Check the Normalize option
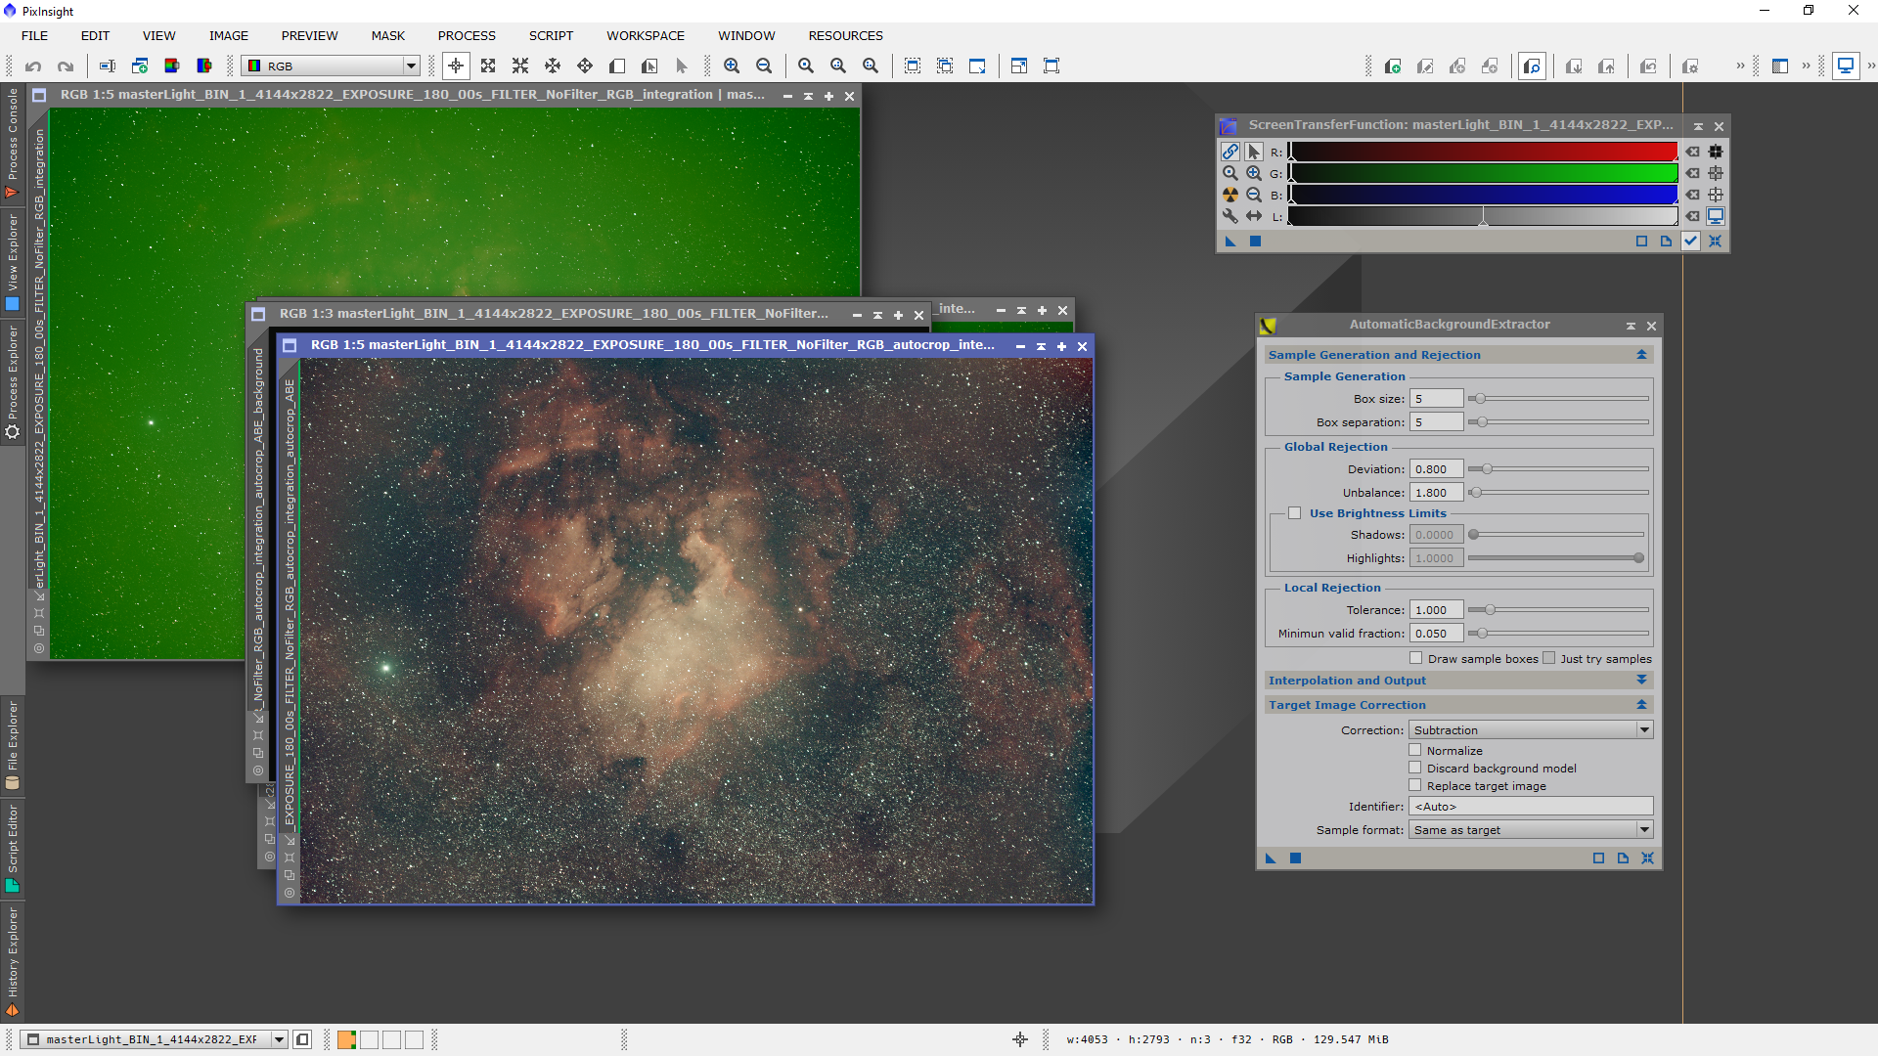This screenshot has height=1056, width=1878. (1415, 750)
